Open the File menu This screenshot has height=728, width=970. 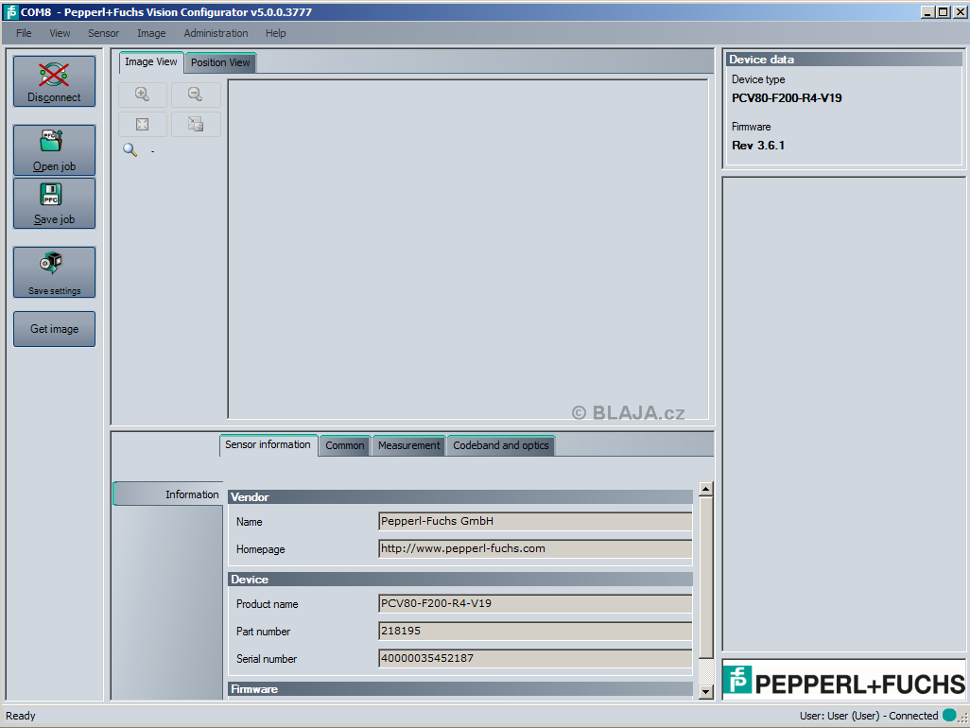click(24, 33)
